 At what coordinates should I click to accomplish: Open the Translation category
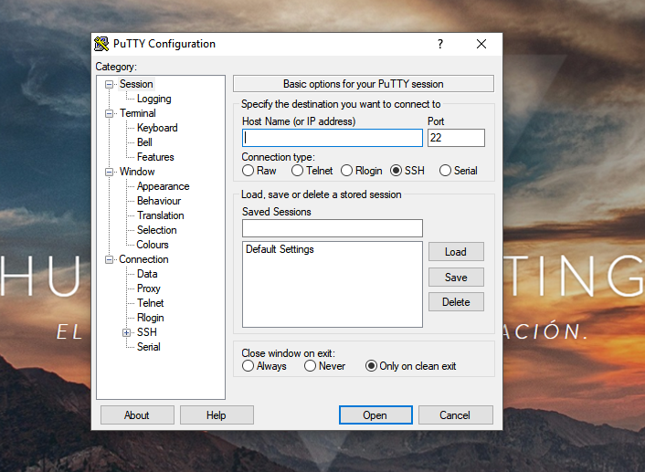click(161, 215)
